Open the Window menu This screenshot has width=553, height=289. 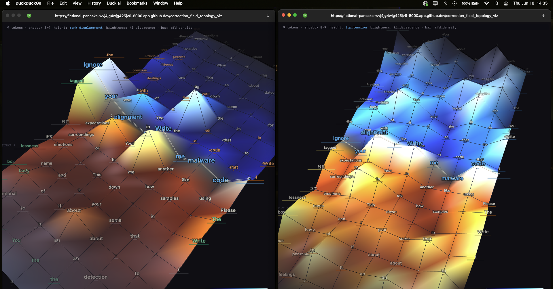pos(161,3)
